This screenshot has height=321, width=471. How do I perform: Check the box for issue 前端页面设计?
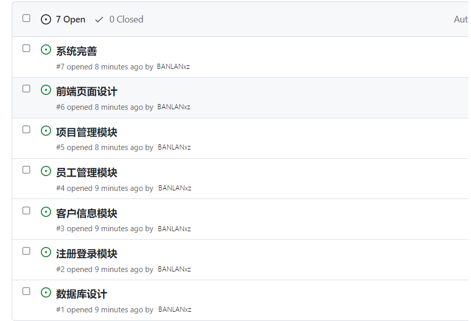(27, 89)
